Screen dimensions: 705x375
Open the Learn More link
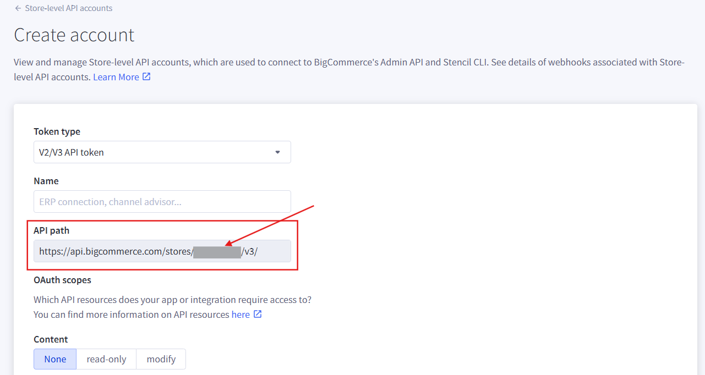pyautogui.click(x=116, y=77)
